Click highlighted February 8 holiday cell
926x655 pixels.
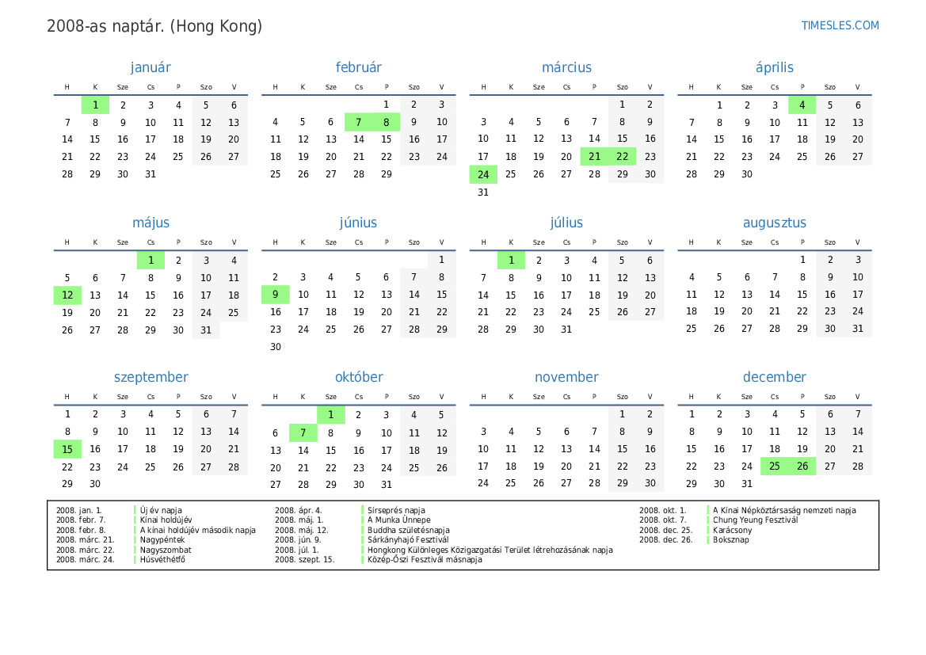click(x=387, y=122)
